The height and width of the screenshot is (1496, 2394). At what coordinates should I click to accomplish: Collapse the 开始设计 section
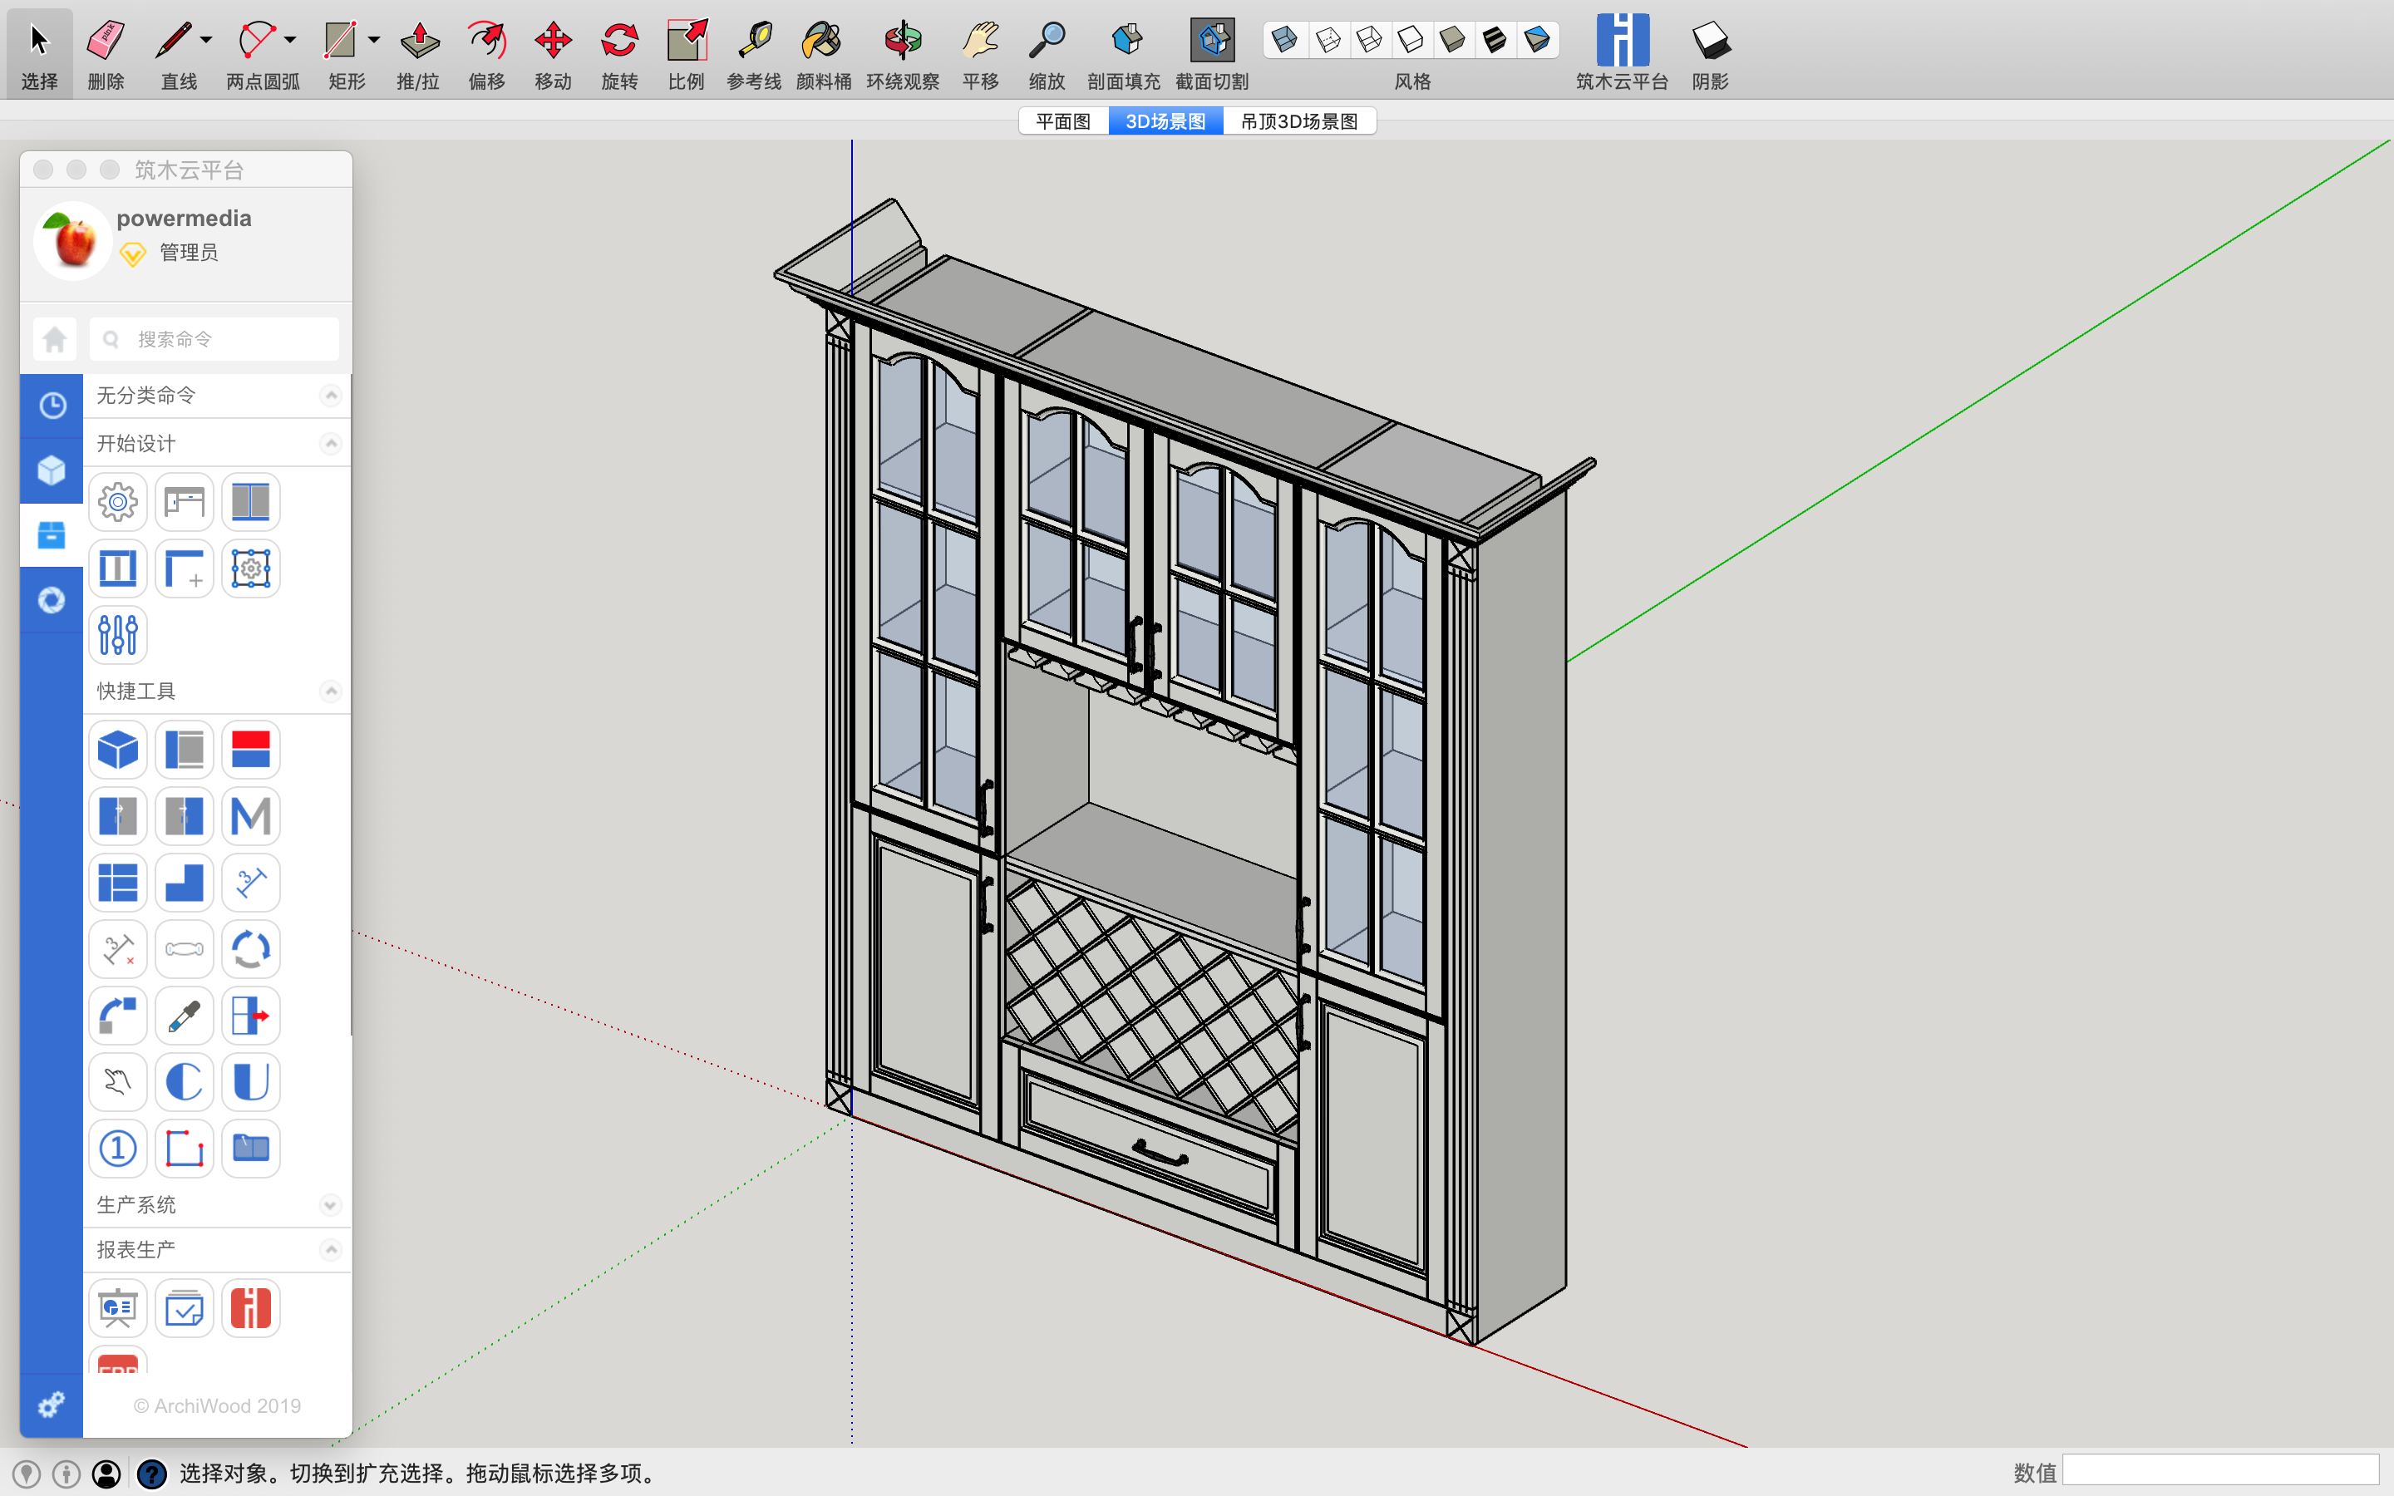[330, 443]
